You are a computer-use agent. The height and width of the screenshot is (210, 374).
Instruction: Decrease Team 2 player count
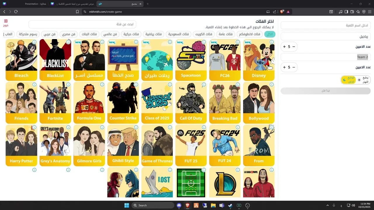(294, 67)
